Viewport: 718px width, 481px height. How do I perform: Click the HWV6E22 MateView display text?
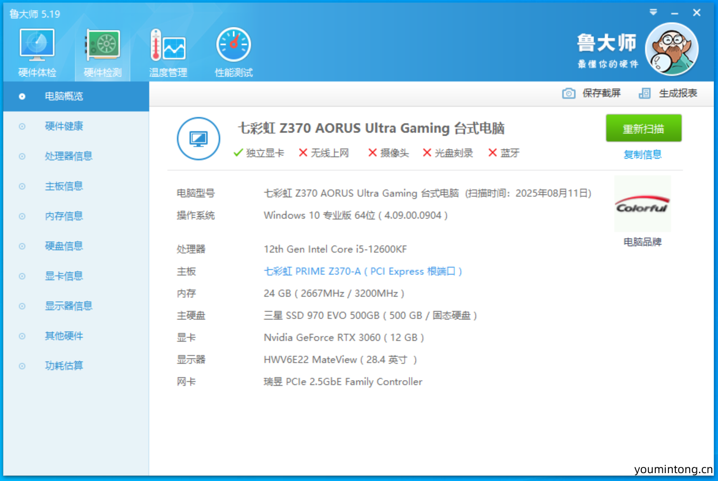311,360
